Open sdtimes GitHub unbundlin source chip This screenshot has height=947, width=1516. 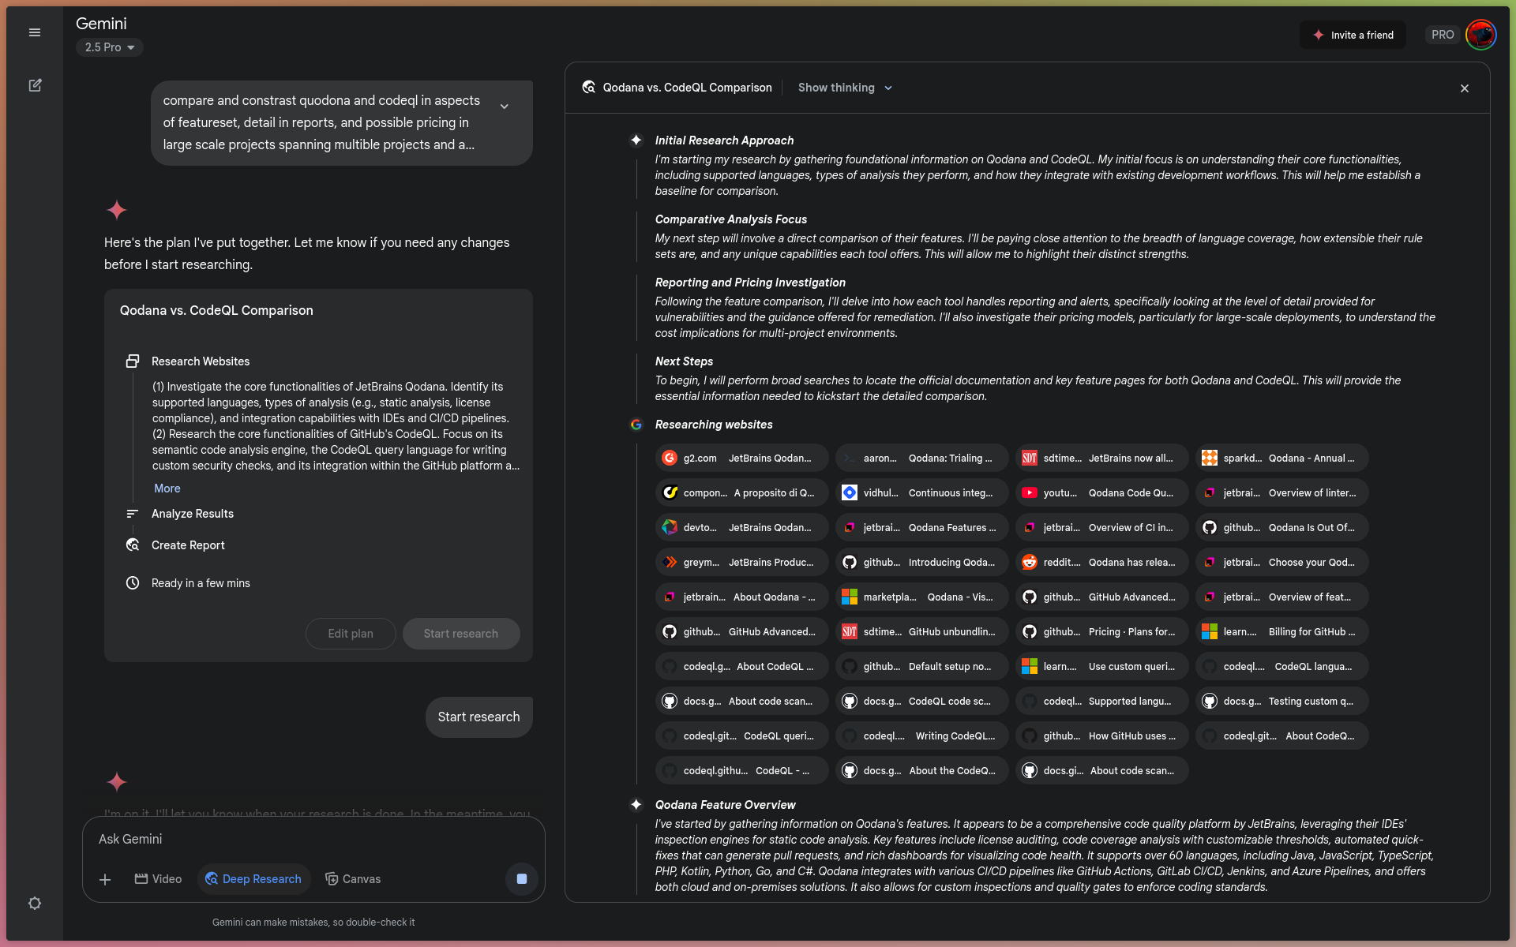(x=921, y=632)
